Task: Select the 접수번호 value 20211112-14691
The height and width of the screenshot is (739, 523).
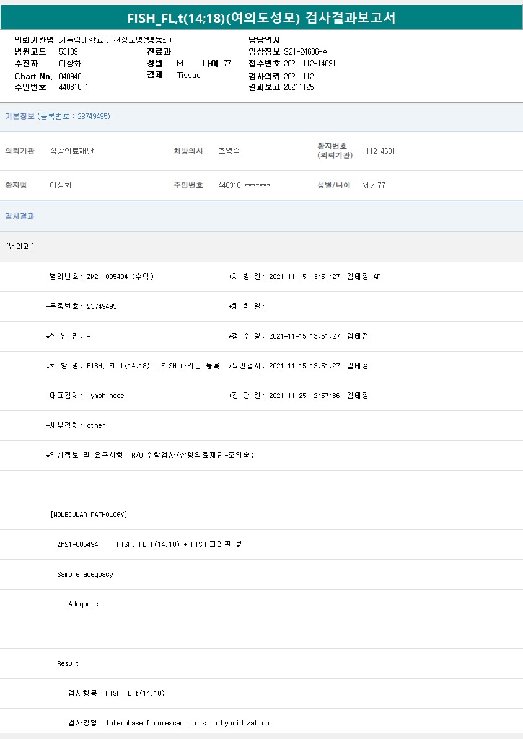Action: coord(309,63)
